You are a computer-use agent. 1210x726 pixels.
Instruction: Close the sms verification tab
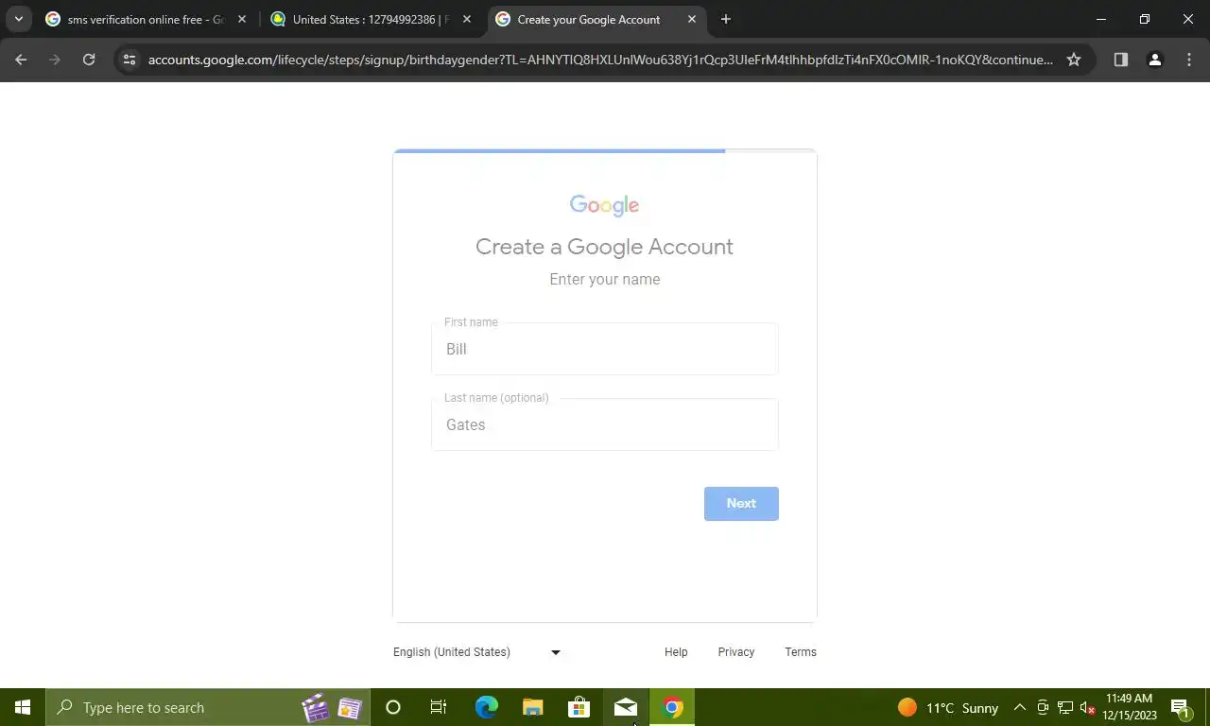242,19
